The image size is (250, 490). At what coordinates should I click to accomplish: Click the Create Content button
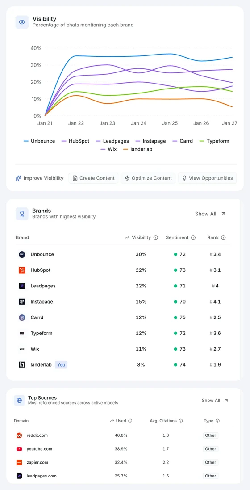pos(94,178)
